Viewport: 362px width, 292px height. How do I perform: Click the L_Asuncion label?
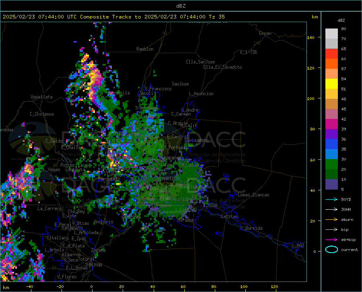(201, 94)
